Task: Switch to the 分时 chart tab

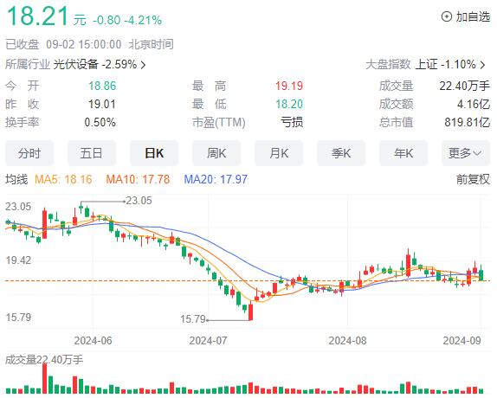Action: click(x=29, y=153)
